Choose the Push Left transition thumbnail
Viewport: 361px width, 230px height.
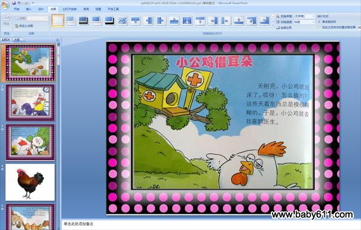pyautogui.click(x=213, y=20)
